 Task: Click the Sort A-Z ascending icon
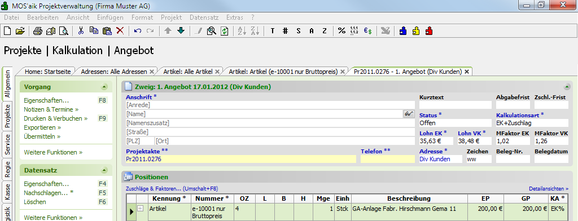click(x=242, y=31)
